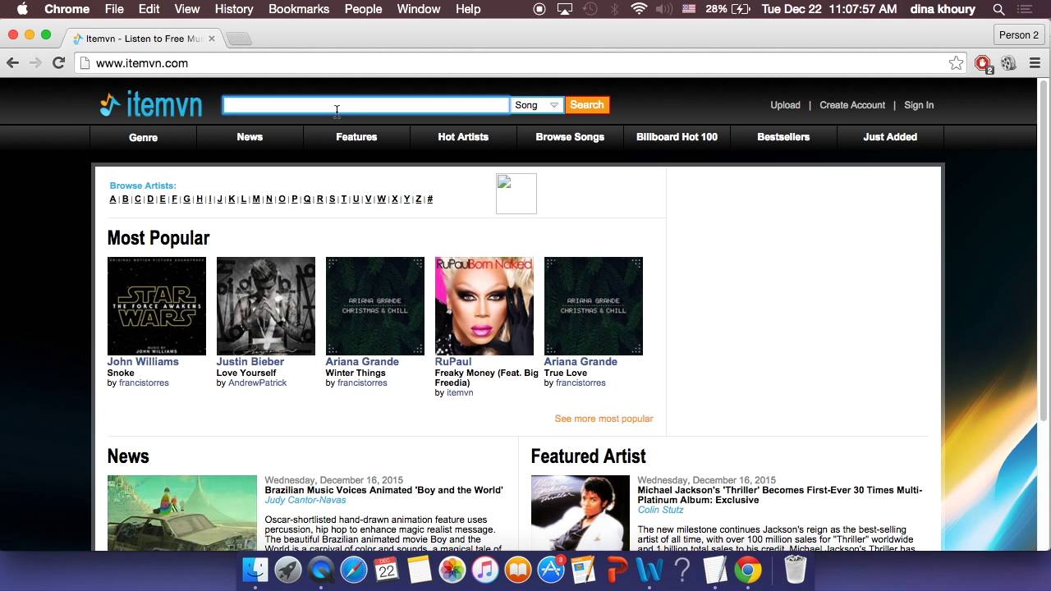1051x591 pixels.
Task: Open Pages in the Dock
Action: 584,569
